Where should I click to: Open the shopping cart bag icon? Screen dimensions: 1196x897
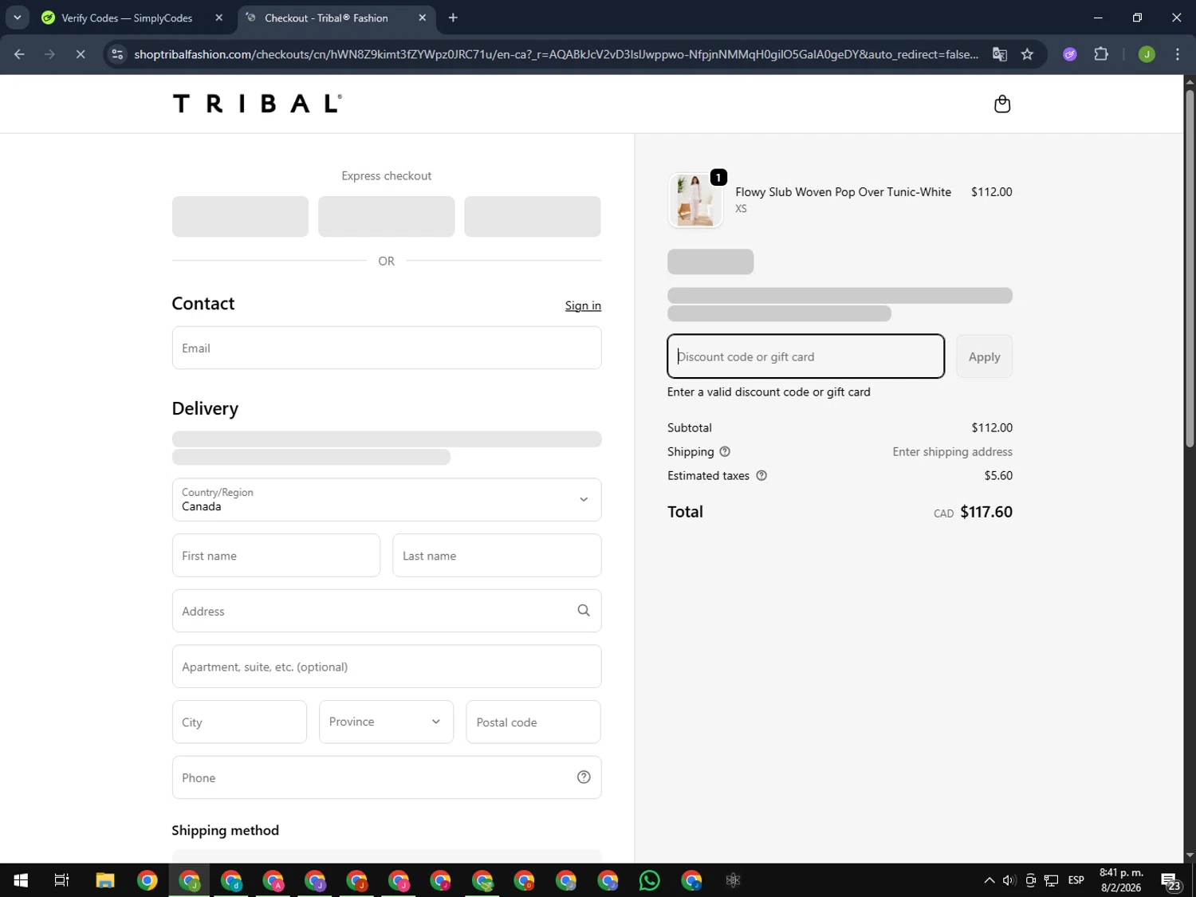click(x=1002, y=104)
